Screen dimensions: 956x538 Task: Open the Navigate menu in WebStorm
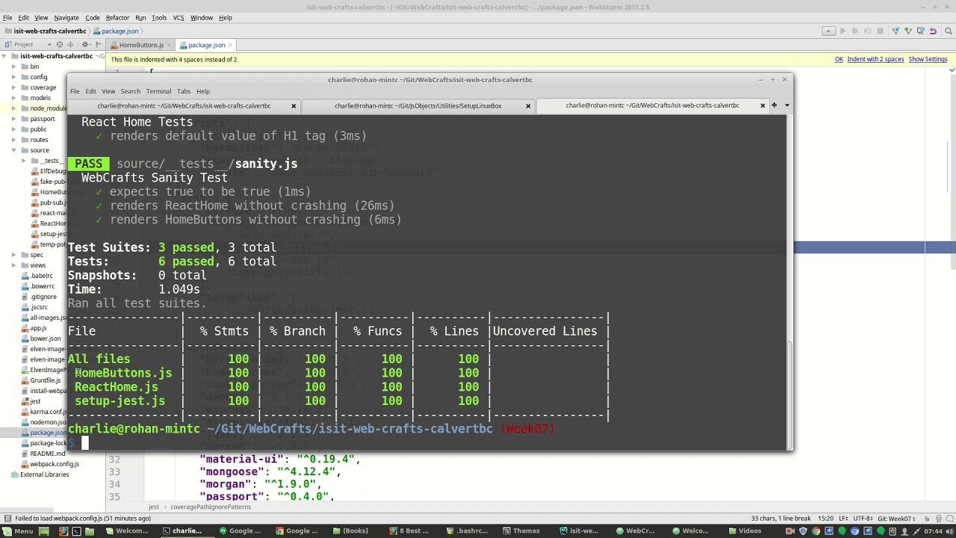[66, 17]
